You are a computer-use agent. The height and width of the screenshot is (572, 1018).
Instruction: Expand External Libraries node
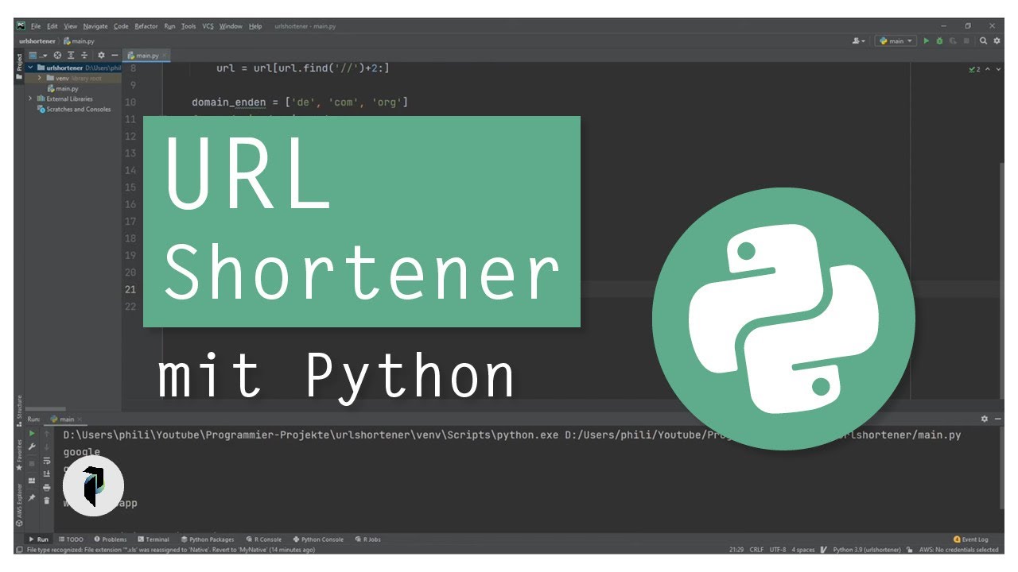coord(30,99)
